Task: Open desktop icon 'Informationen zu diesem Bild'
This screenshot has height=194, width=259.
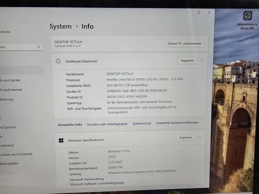Action: pos(247,20)
